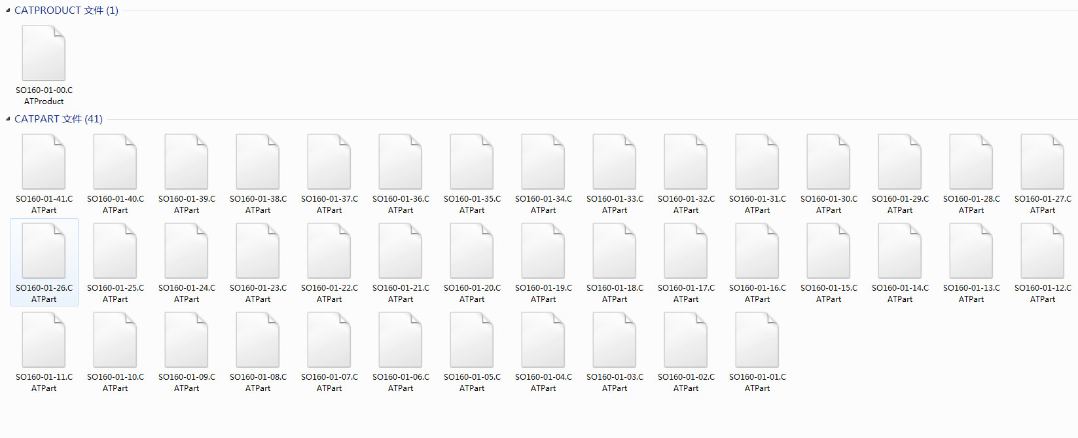Select file icon SO160-01-27.CATPart
This screenshot has width=1078, height=438.
tap(1043, 162)
